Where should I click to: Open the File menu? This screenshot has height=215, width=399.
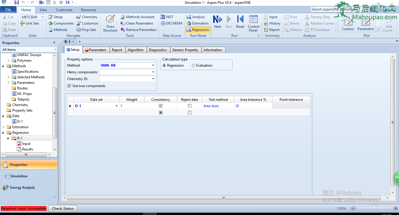8,10
